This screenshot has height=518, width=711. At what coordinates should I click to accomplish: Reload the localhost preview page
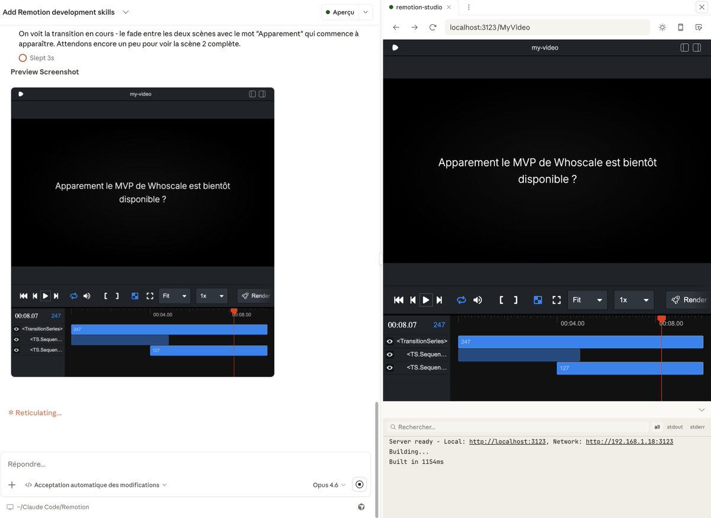[433, 27]
